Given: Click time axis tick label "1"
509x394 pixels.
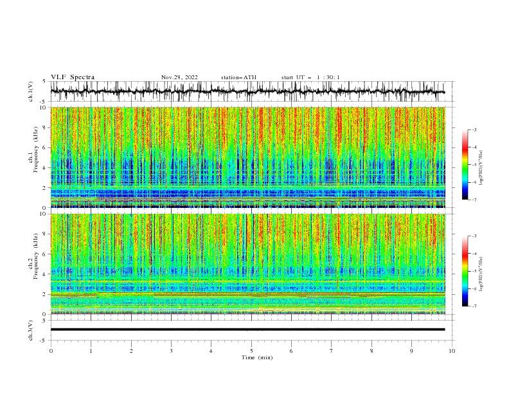Looking at the screenshot, I should (x=91, y=351).
